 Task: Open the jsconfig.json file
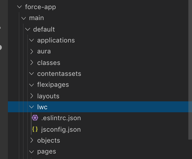point(61,130)
